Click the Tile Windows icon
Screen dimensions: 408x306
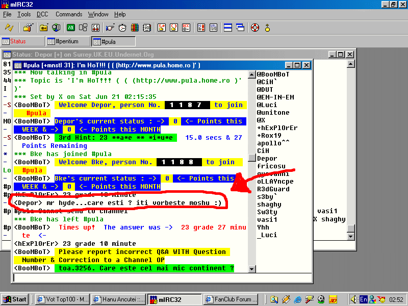[228, 28]
